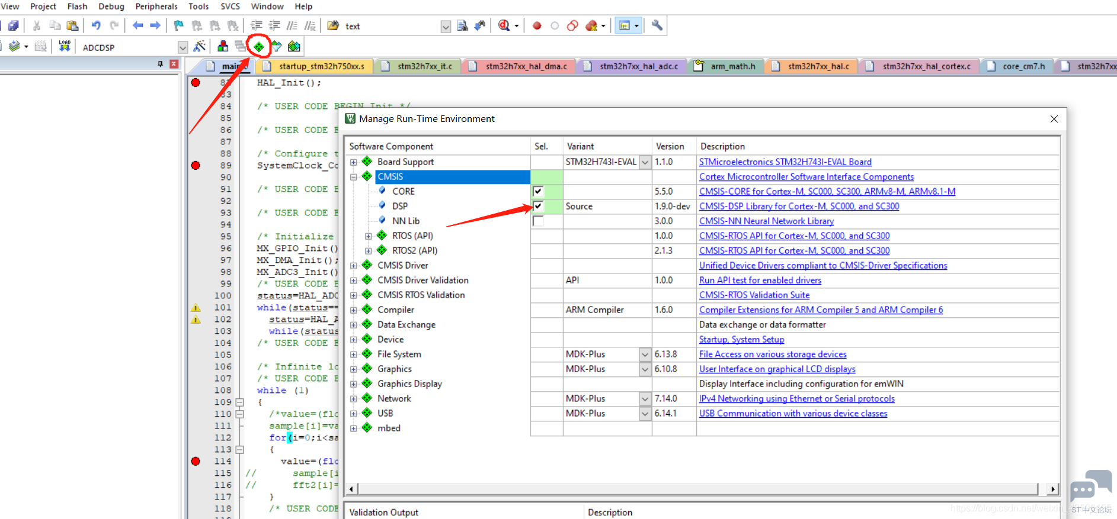Open the find text box dropdown arrow
Screen dimensions: 1117x519
tap(446, 27)
